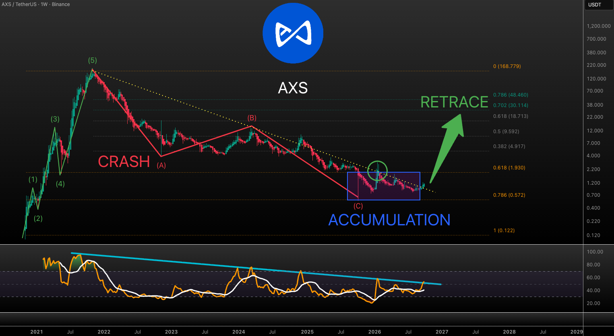Click the Axie Infinity logo image
The image size is (614, 336).
[x=293, y=33]
